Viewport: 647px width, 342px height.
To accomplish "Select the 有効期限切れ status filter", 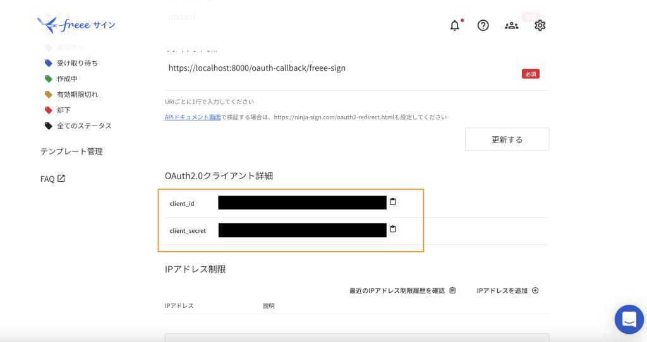I will coord(77,95).
